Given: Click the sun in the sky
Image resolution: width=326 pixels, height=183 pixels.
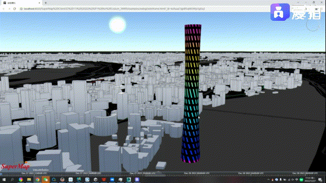Looking at the screenshot, I should [118, 25].
